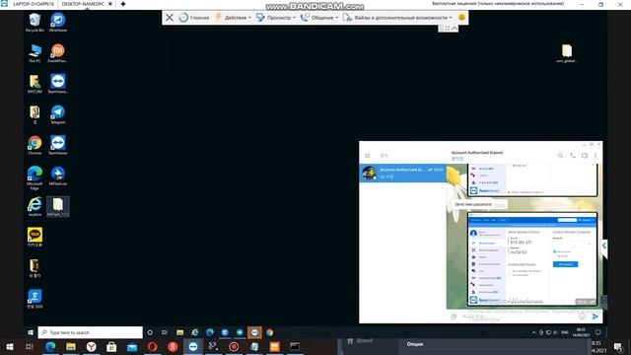Close the DESKTOP-NAMEDPC session tab
Viewport: 631px width, 355px height.
coord(110,4)
